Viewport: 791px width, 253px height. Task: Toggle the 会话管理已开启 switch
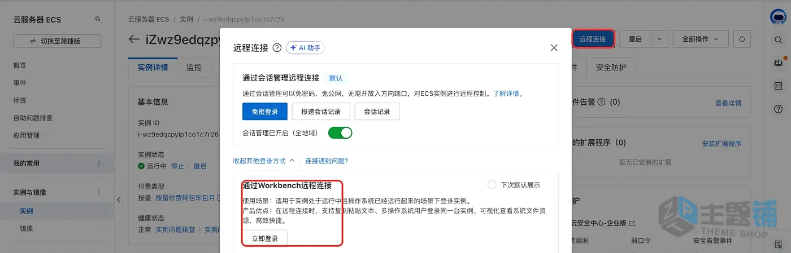(340, 133)
